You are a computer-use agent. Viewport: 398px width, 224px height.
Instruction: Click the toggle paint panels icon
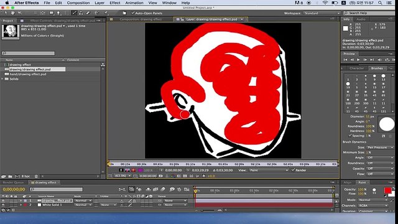124,13
